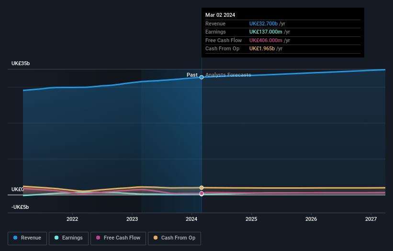Image resolution: width=393 pixels, height=251 pixels.
Task: Click the Free Cash Flow label in tooltip
Action: tap(224, 40)
